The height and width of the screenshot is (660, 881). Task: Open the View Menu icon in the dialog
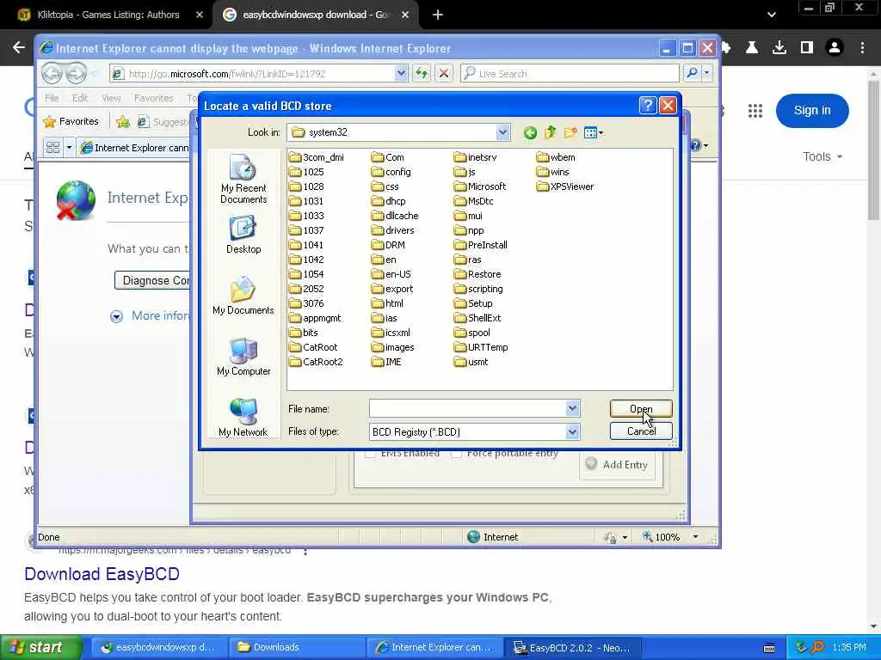(x=594, y=132)
